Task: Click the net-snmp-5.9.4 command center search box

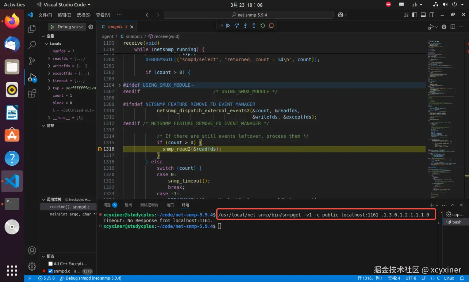Action: click(248, 15)
